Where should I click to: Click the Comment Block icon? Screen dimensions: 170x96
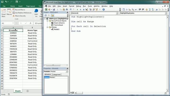point(150,10)
